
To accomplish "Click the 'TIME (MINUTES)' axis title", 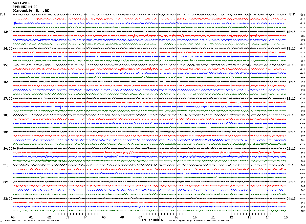I will click(x=152, y=220).
